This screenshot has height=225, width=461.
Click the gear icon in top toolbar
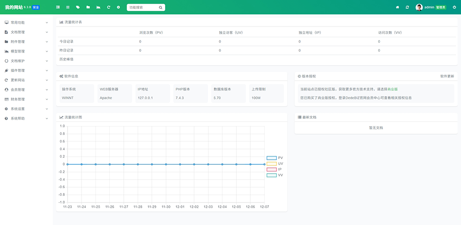click(118, 8)
